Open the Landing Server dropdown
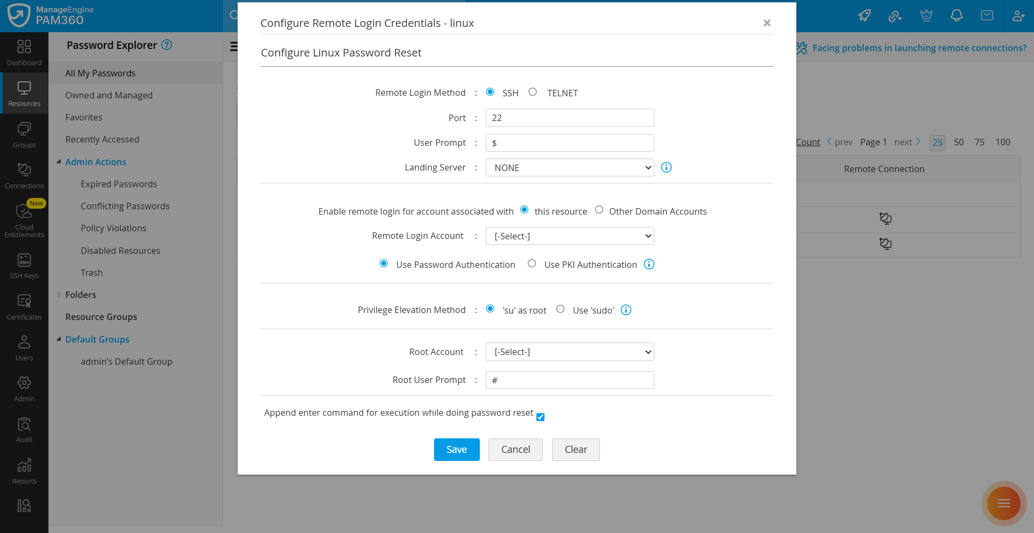The height and width of the screenshot is (533, 1034). point(569,167)
